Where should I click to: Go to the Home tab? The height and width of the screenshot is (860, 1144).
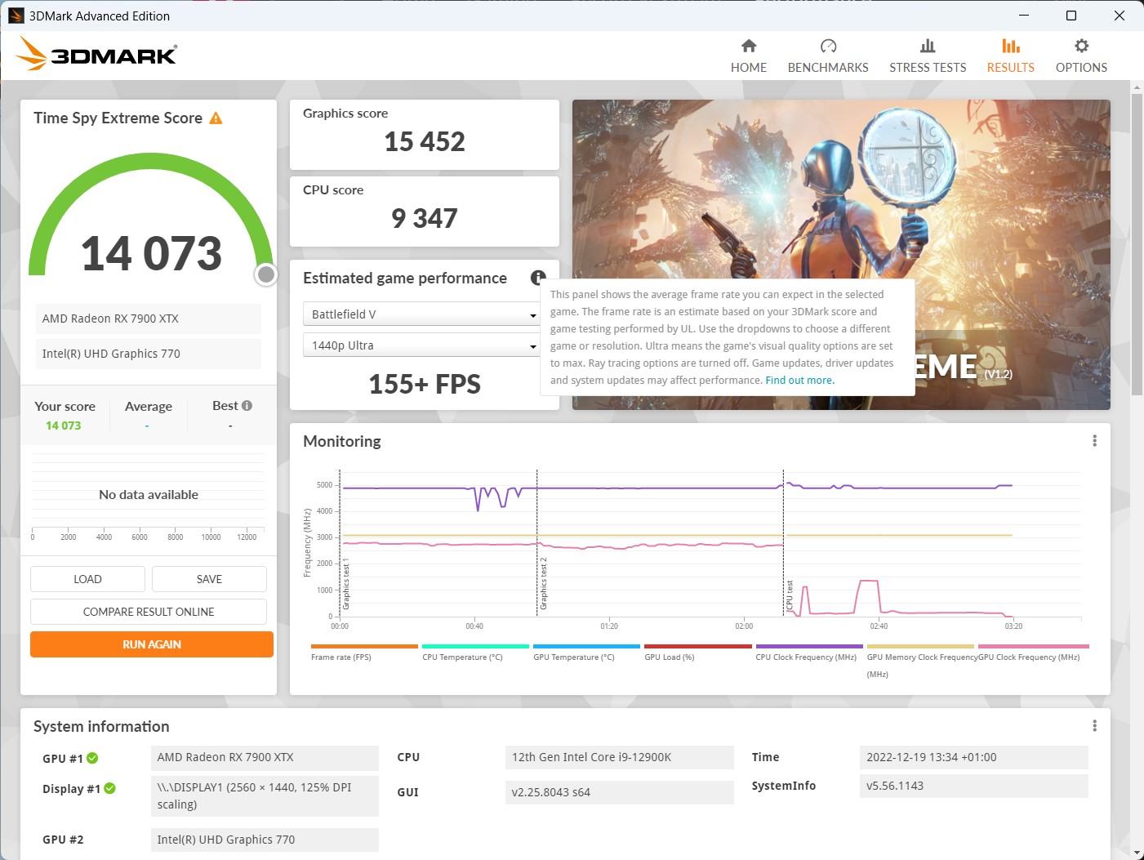click(x=748, y=56)
